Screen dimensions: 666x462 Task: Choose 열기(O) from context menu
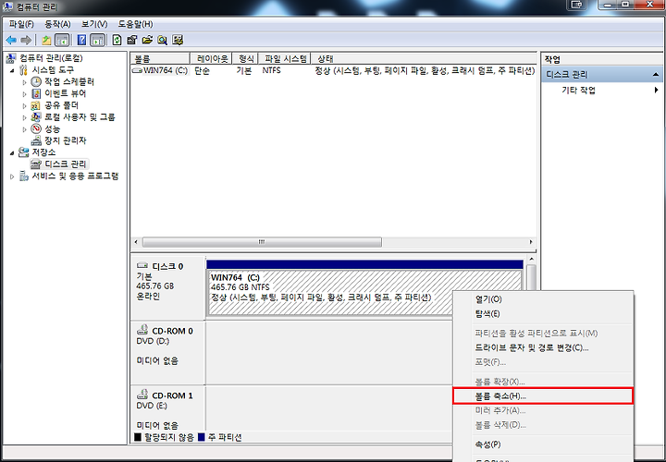[x=543, y=299]
